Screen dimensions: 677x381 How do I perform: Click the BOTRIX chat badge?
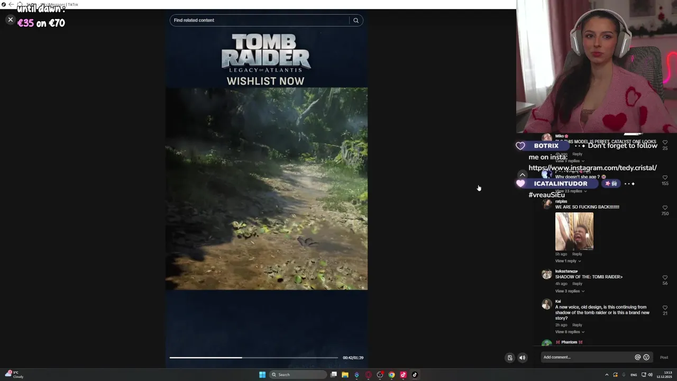coord(546,146)
